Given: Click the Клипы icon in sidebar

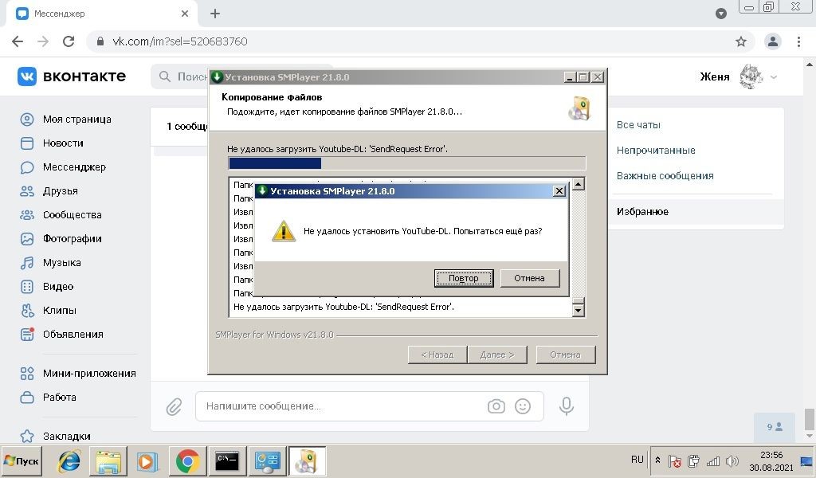Looking at the screenshot, I should click(x=27, y=311).
